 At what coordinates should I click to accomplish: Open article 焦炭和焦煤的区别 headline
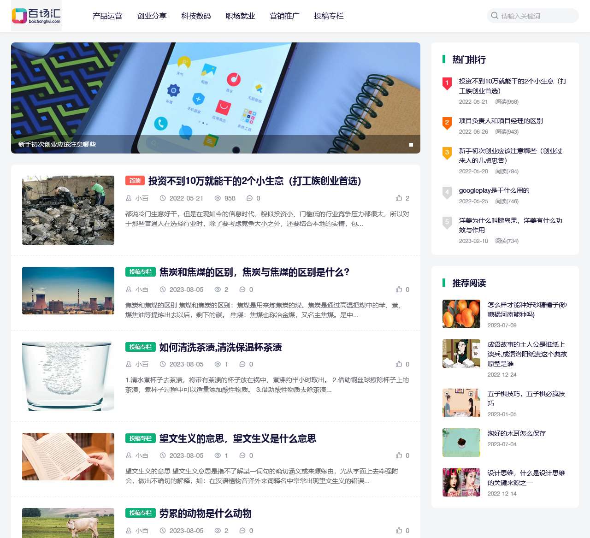click(x=254, y=272)
